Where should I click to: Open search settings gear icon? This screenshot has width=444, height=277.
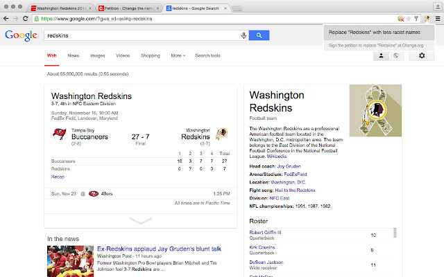pyautogui.click(x=422, y=55)
